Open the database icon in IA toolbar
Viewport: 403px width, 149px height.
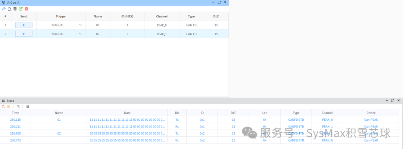click(x=15, y=9)
